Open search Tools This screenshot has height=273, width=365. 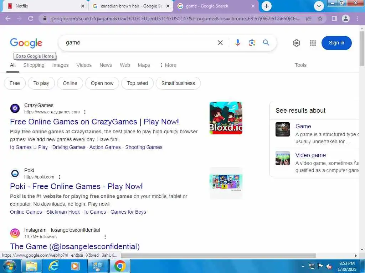click(x=300, y=65)
